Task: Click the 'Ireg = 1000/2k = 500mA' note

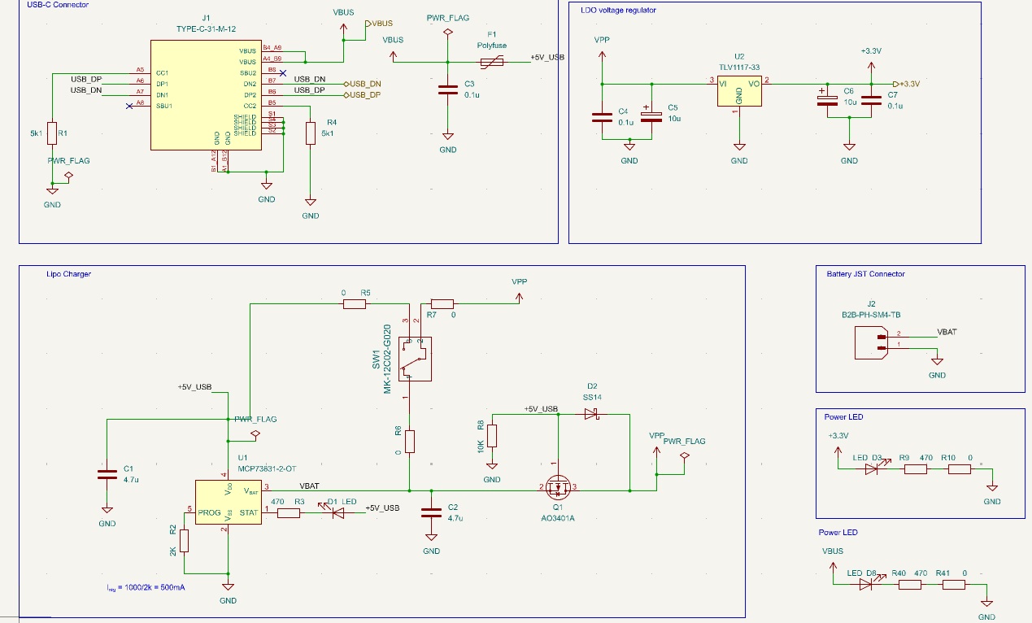Action: [x=145, y=587]
